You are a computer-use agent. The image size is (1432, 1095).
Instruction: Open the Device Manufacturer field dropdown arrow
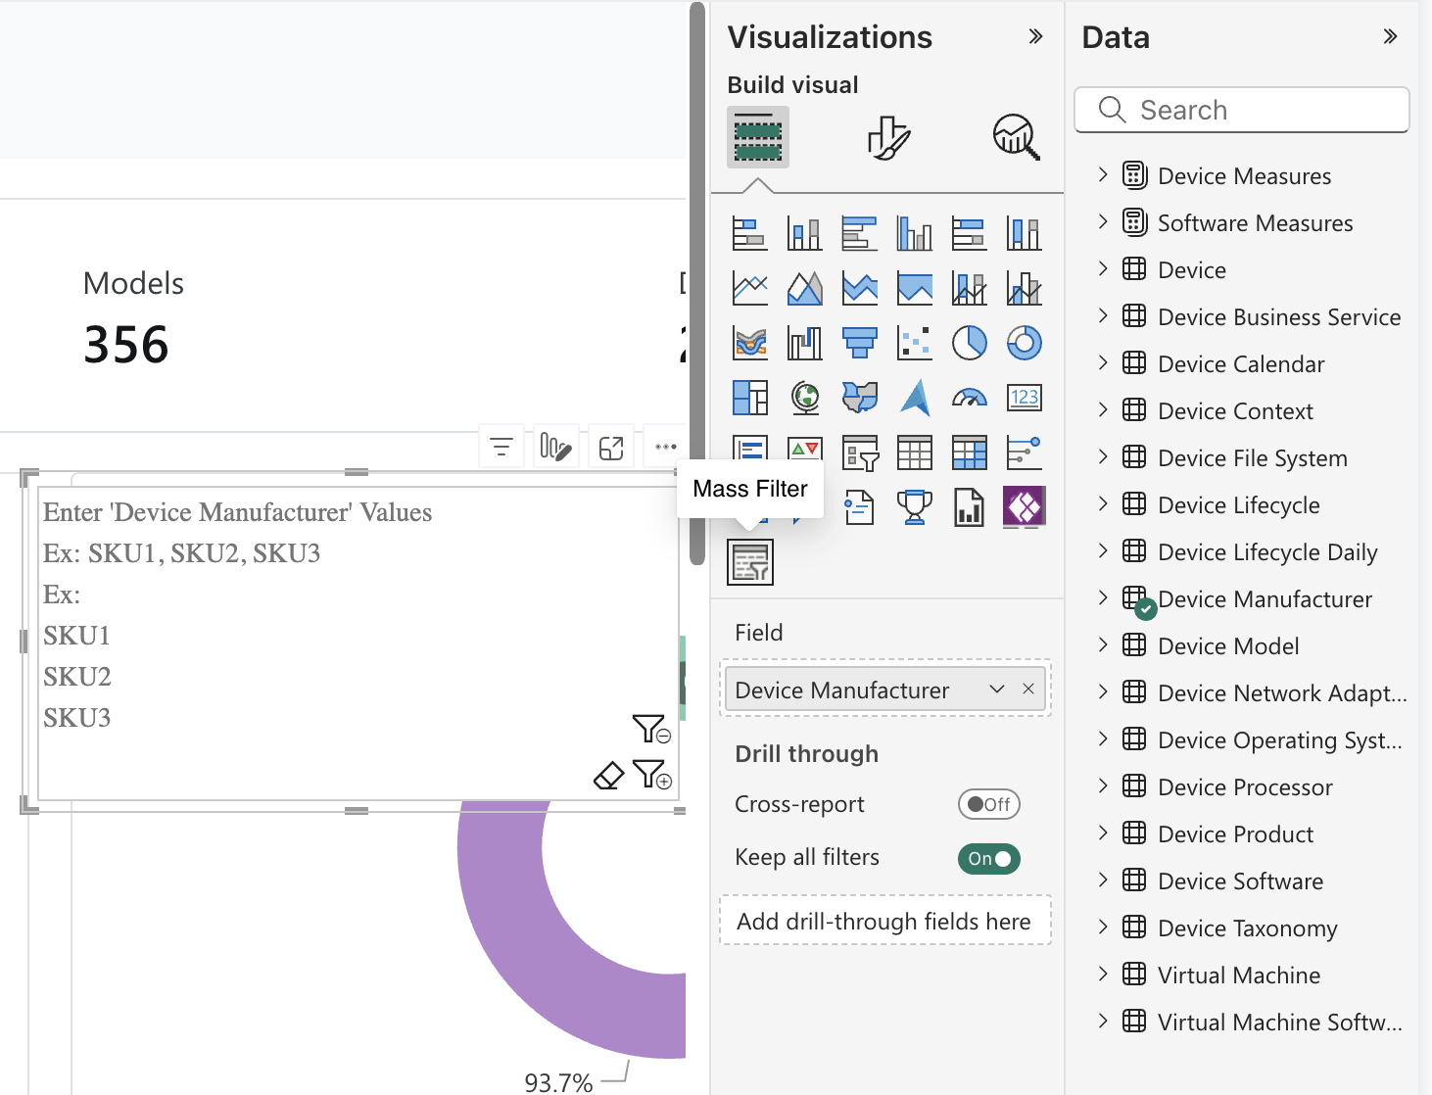[x=997, y=690]
